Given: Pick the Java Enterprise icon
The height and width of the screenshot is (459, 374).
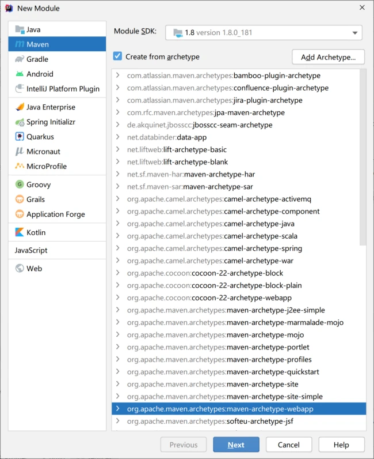Looking at the screenshot, I should (x=20, y=107).
